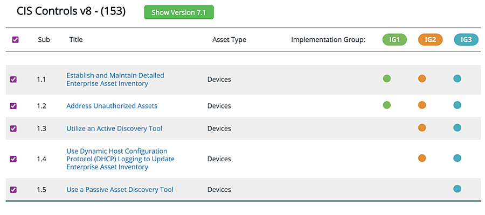Uncheck the checkbox for row 1.1
Screen dimensions: 485x215
[x=13, y=80]
